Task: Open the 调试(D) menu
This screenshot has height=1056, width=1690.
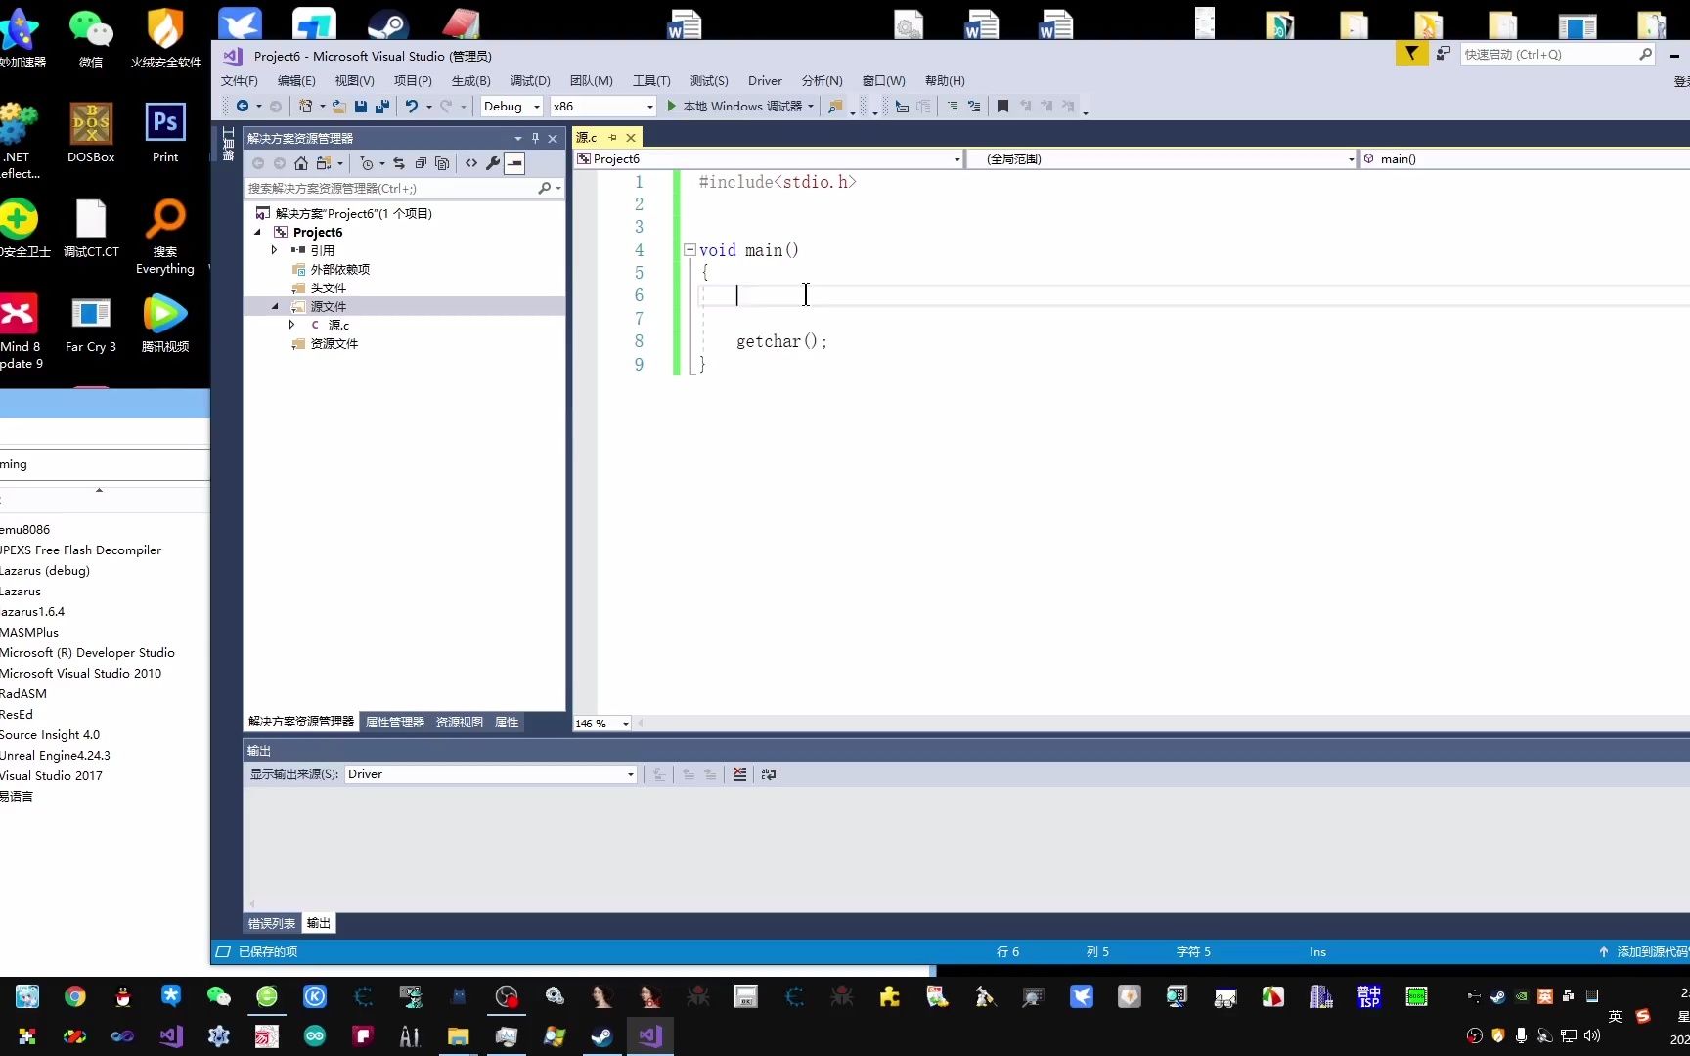Action: pyautogui.click(x=530, y=81)
